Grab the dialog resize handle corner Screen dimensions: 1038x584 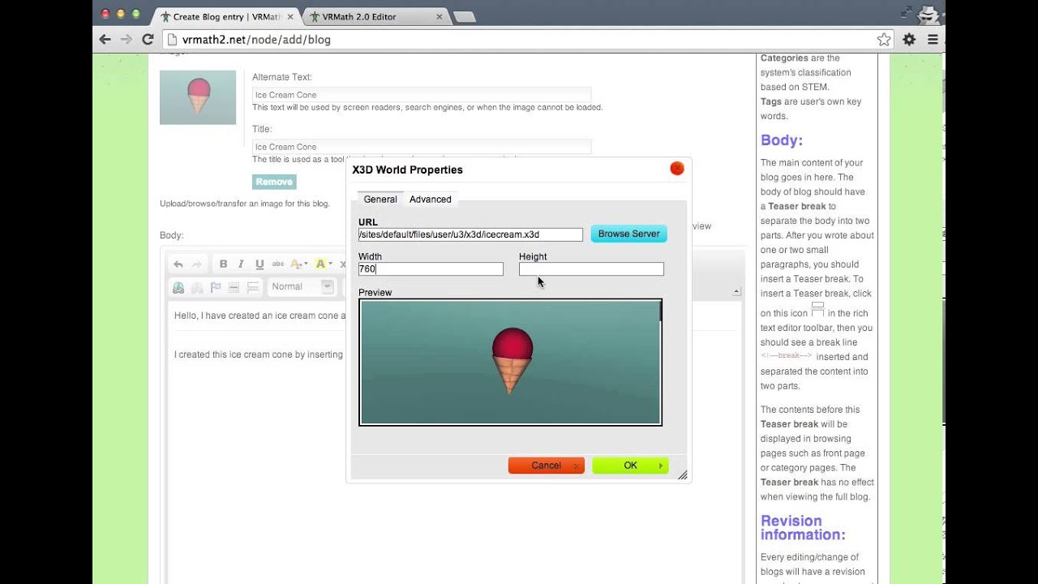(x=683, y=475)
